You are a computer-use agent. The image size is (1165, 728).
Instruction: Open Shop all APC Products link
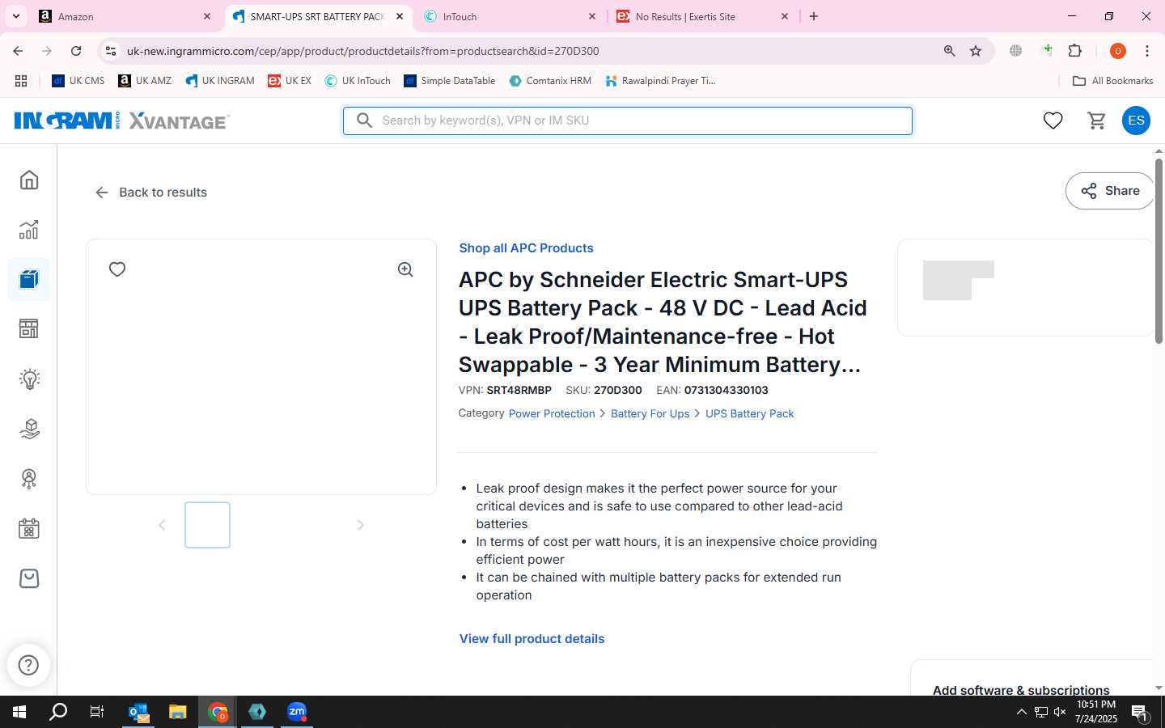(526, 248)
